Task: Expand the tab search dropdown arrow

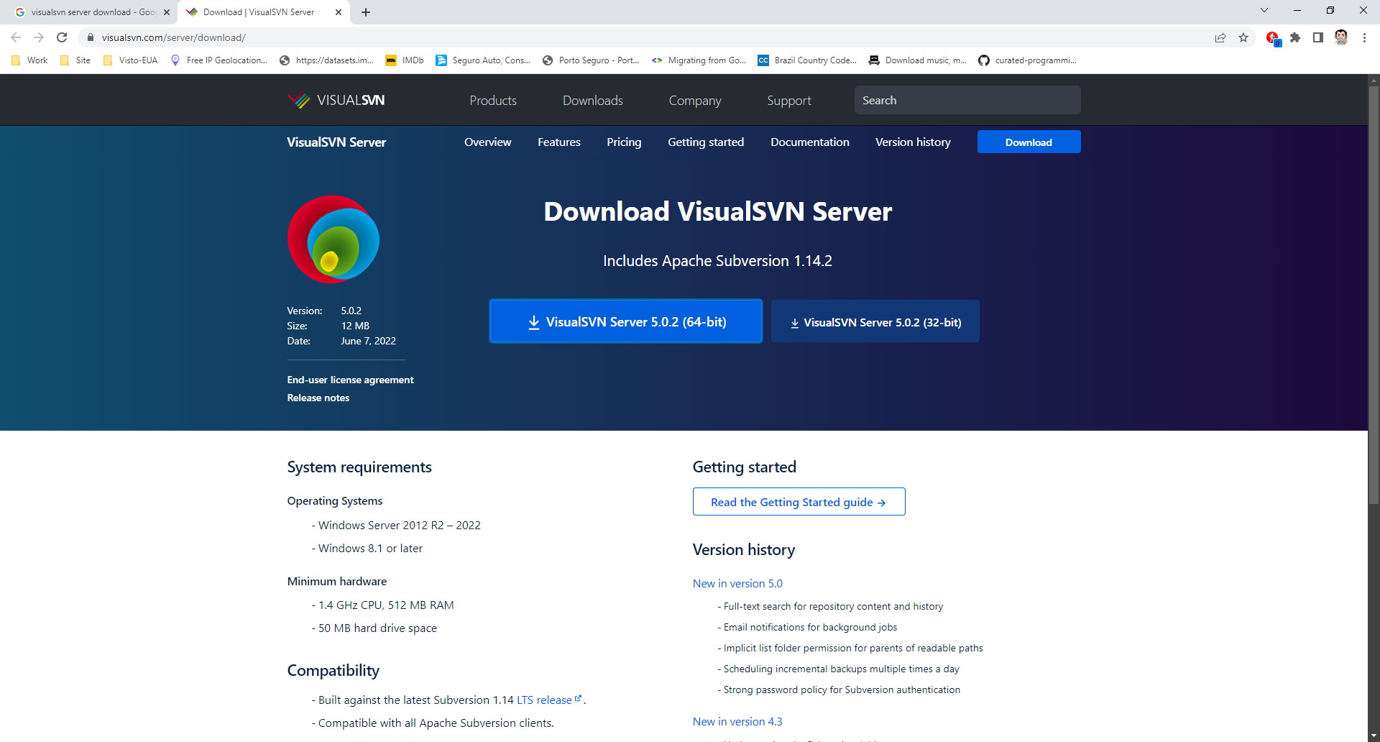Action: point(1264,10)
